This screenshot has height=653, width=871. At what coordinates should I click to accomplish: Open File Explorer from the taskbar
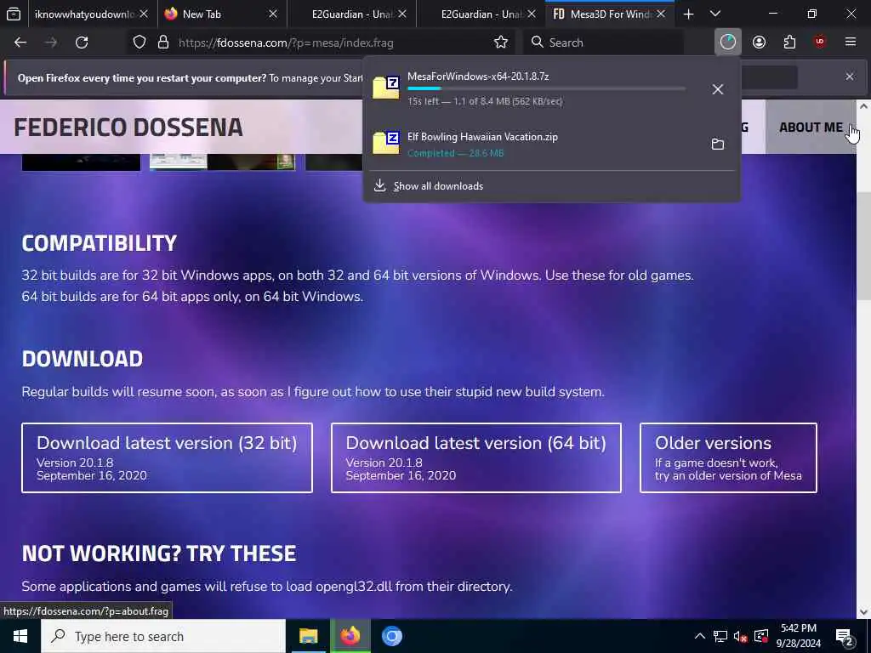coord(308,636)
